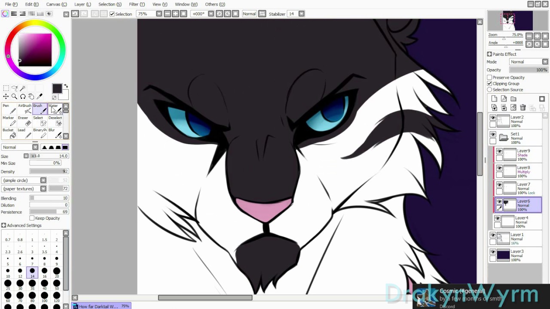Swap foreground and background colors
This screenshot has height=309, width=550.
coord(66,87)
